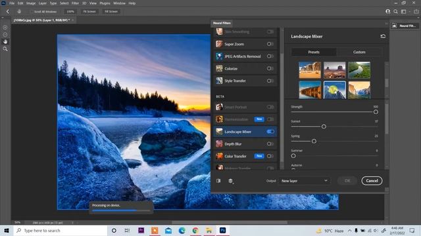Screen dimensions: 421x236
Task: Select the red canyon reflection preset thumbnail
Action: [x=310, y=90]
